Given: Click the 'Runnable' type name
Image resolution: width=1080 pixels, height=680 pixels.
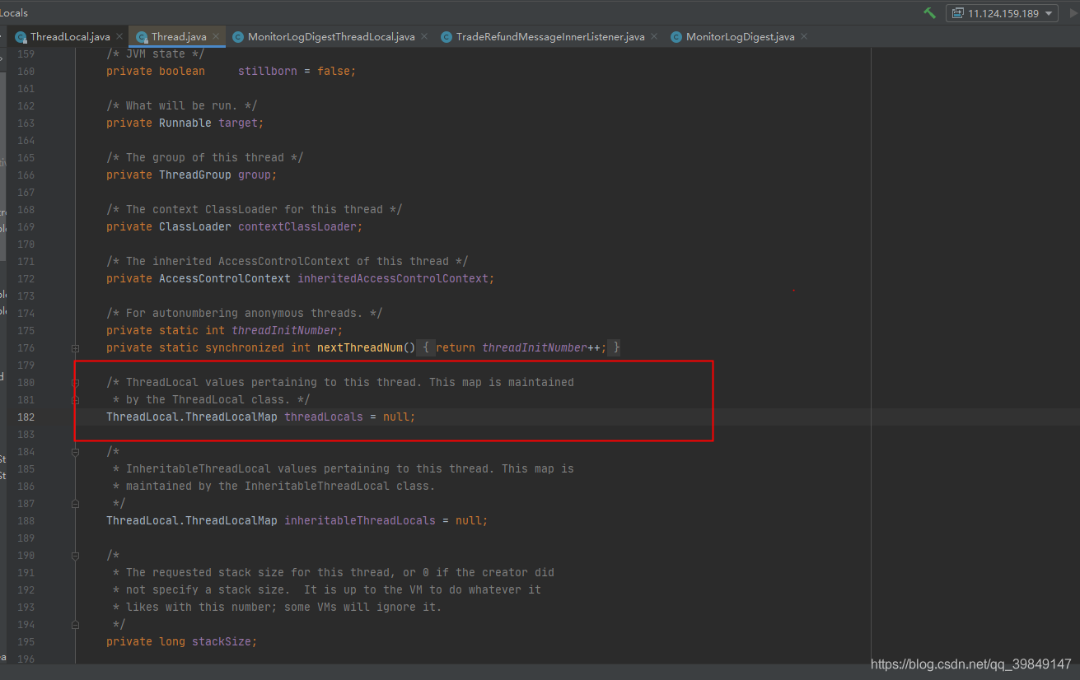Looking at the screenshot, I should point(185,123).
